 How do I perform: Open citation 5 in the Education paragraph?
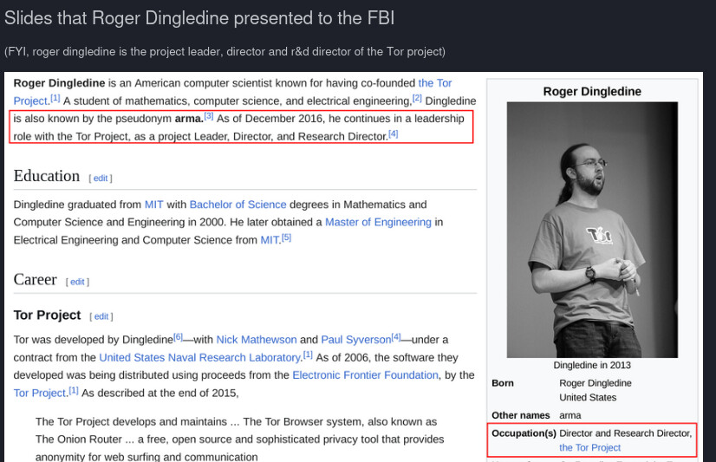[x=286, y=238]
